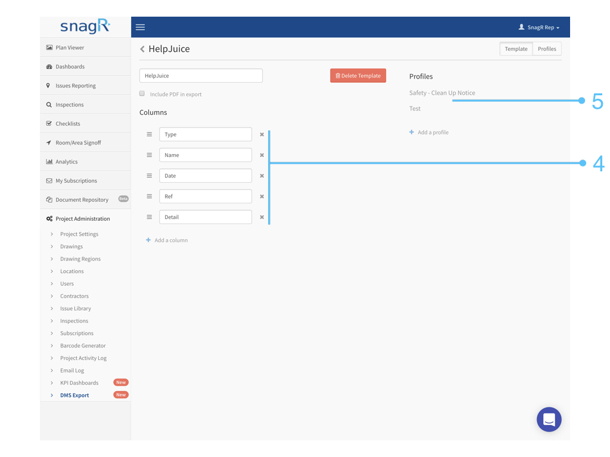Click the plus icon for Add a column
Image resolution: width=610 pixels, height=457 pixels.
(x=148, y=240)
